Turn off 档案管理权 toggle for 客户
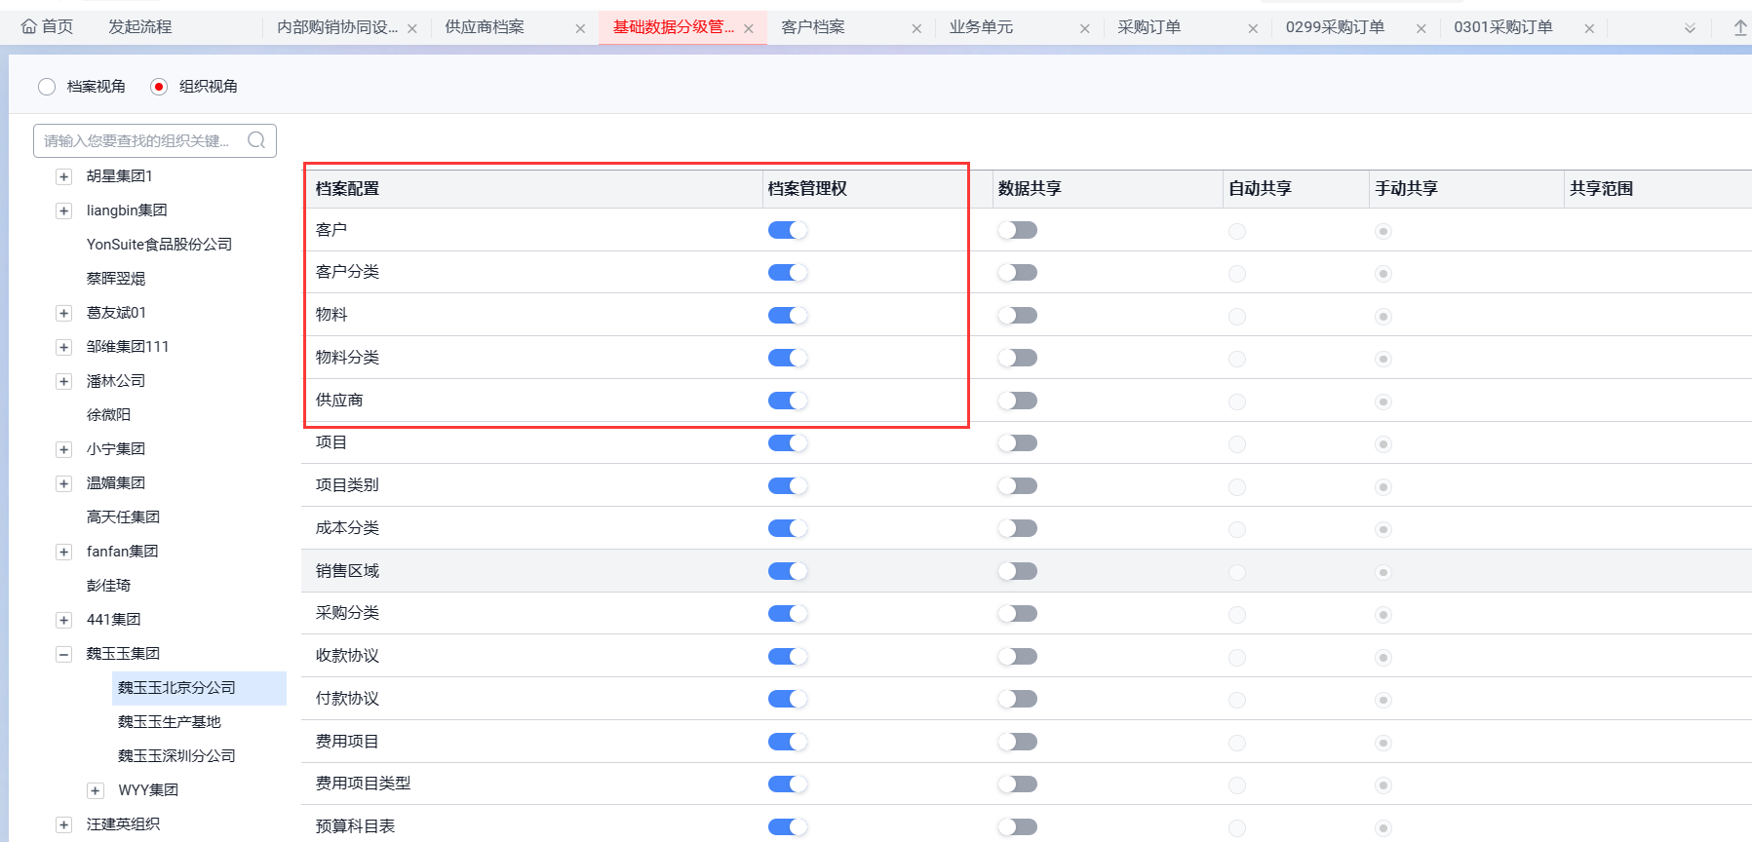The width and height of the screenshot is (1752, 842). pos(788,230)
